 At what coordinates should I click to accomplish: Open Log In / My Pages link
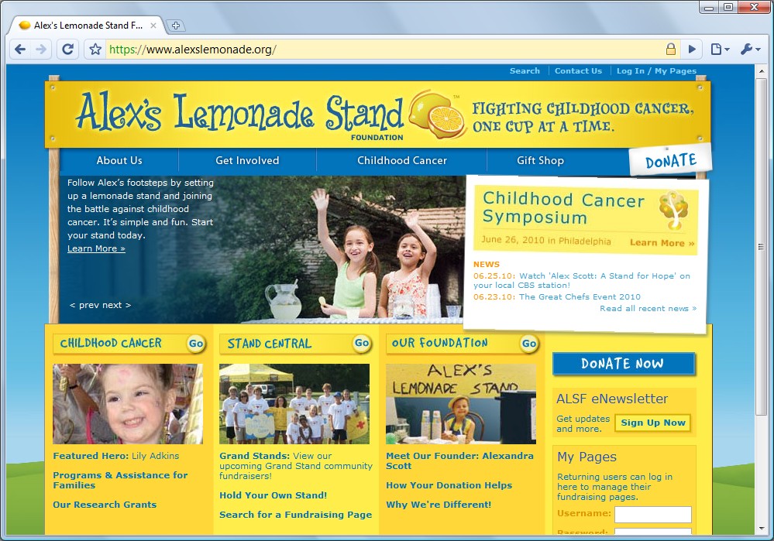point(656,71)
